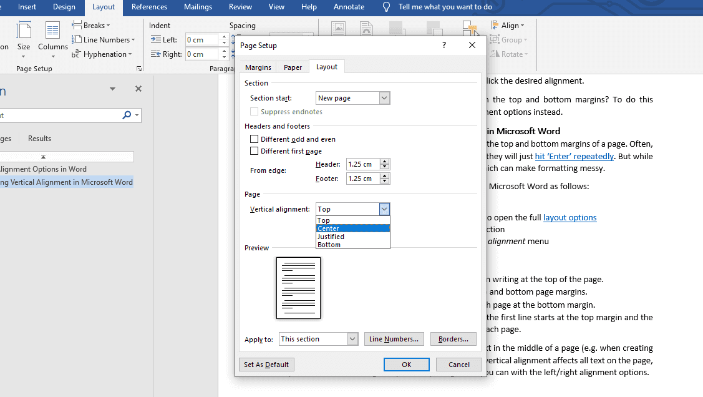This screenshot has height=397, width=703.
Task: Click the layout options hyperlink
Action: (x=570, y=218)
